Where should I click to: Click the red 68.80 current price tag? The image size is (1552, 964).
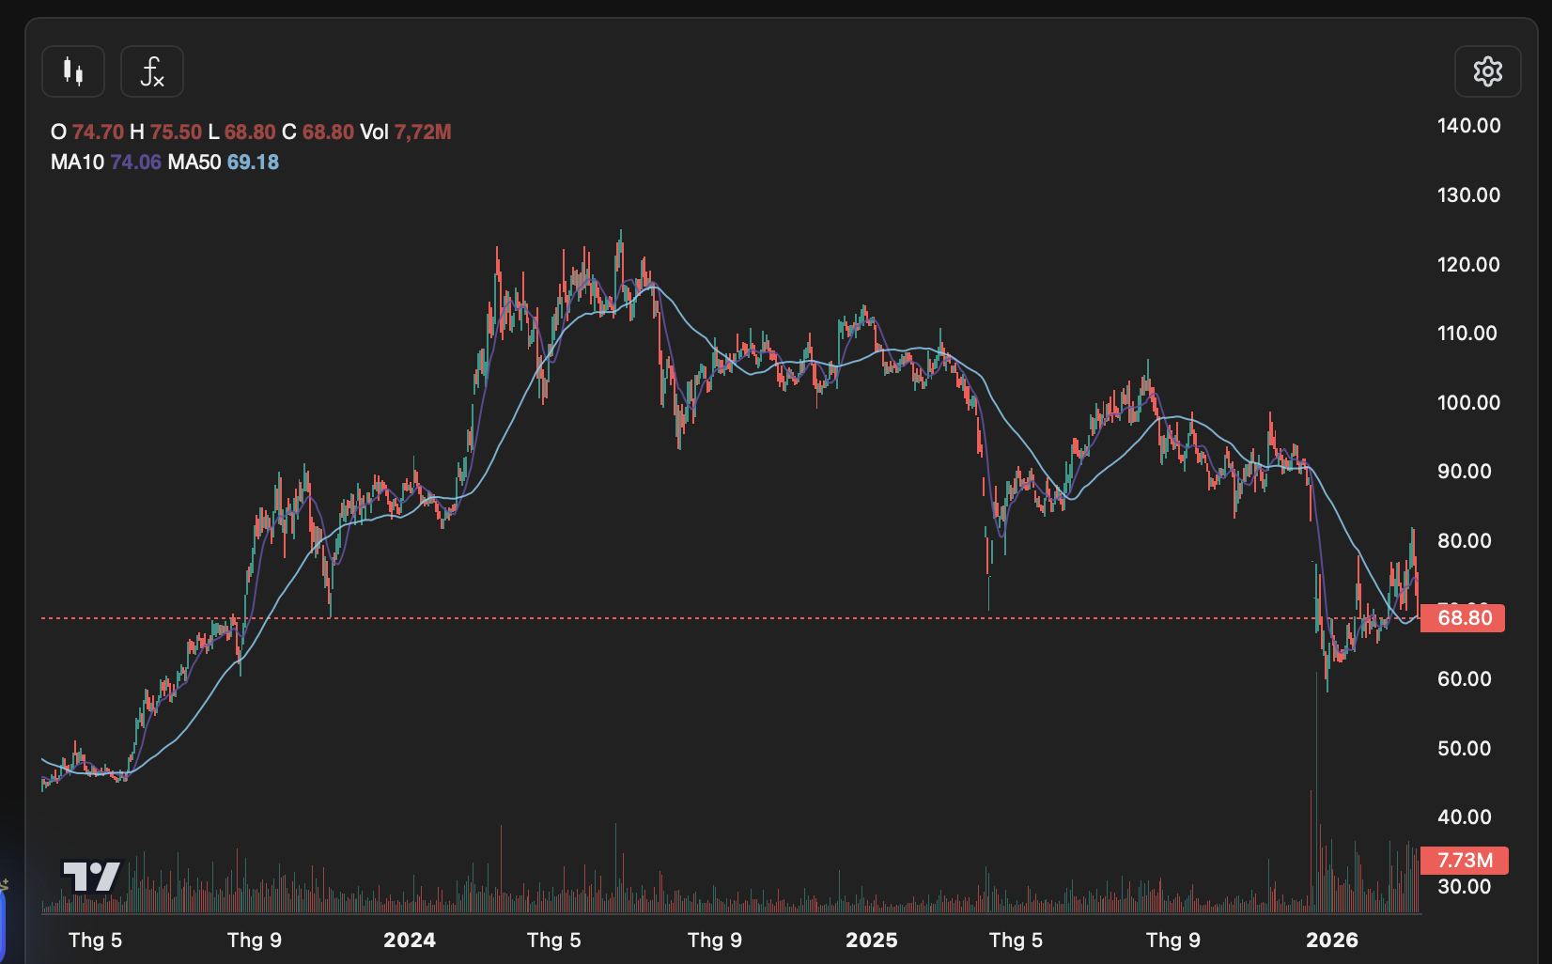(1463, 618)
